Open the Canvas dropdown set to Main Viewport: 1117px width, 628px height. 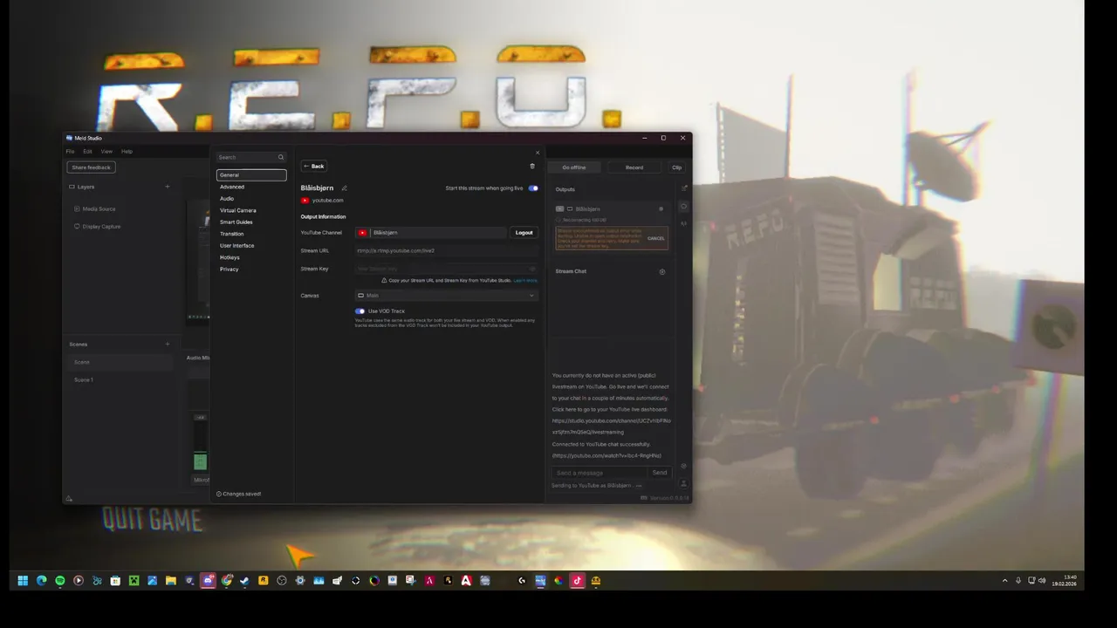pyautogui.click(x=446, y=296)
